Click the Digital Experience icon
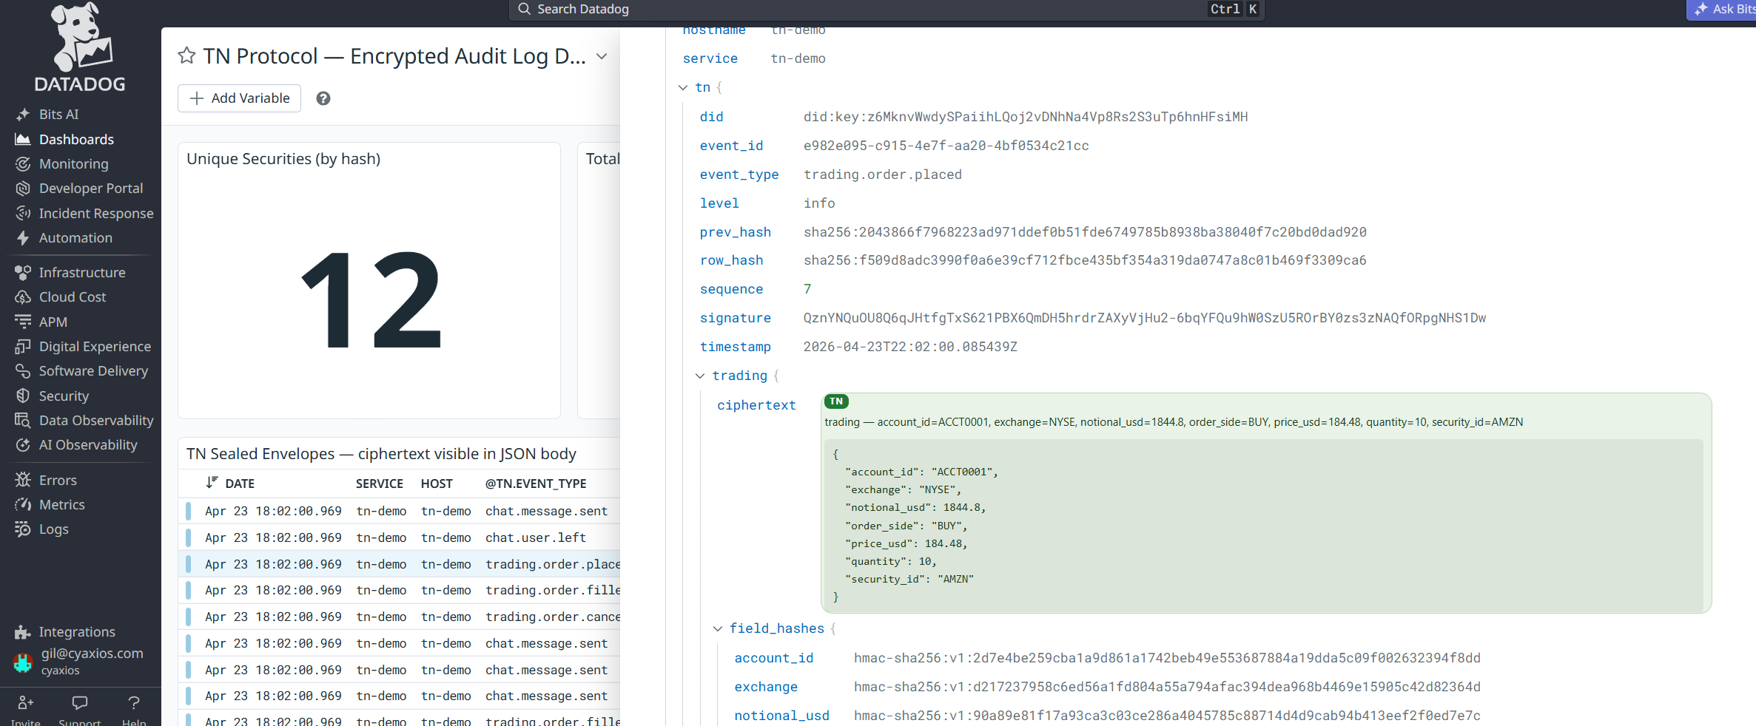 (x=23, y=347)
